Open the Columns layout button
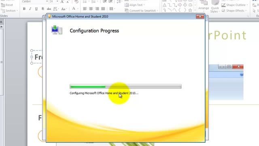 pyautogui.click(x=112, y=9)
